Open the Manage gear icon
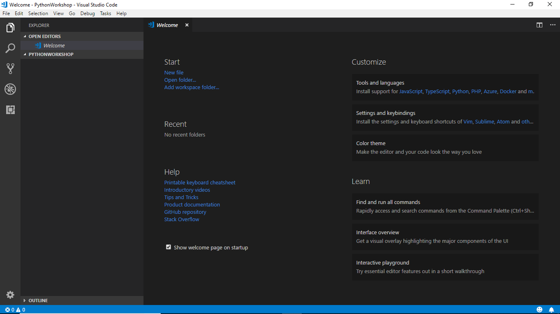 10,295
